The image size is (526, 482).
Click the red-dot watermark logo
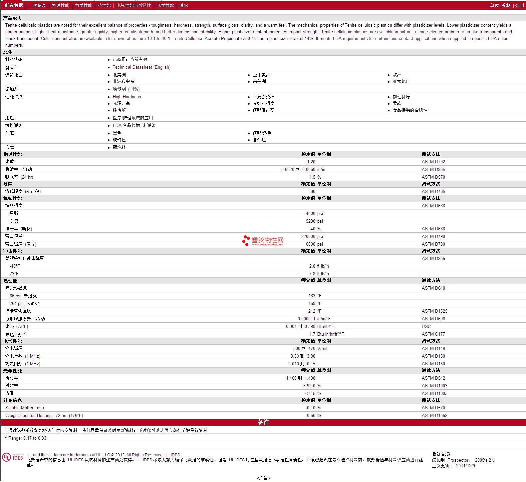(x=246, y=240)
